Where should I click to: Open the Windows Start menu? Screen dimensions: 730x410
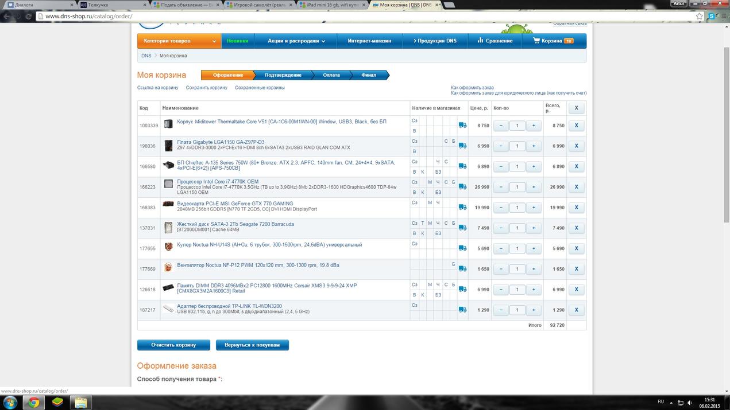click(x=10, y=402)
